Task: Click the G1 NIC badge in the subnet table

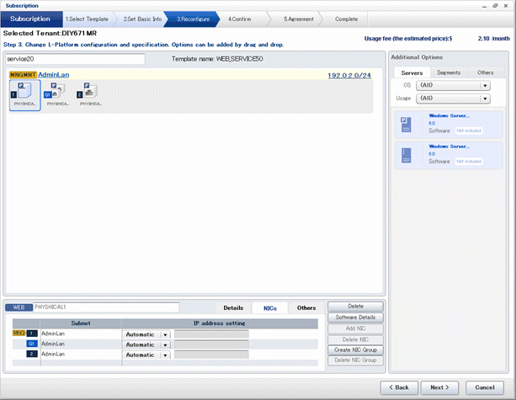Action: (x=31, y=344)
